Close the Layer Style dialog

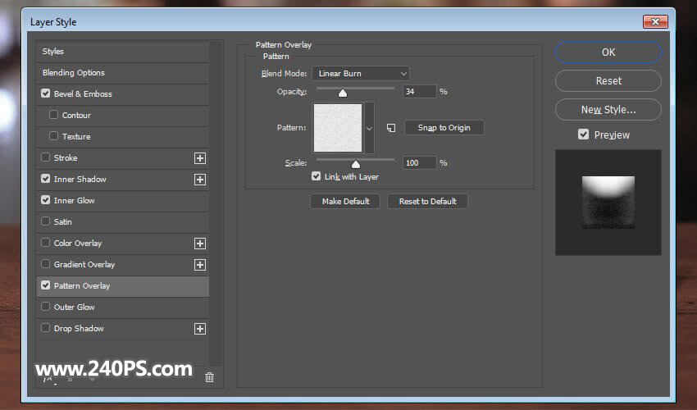(655, 21)
